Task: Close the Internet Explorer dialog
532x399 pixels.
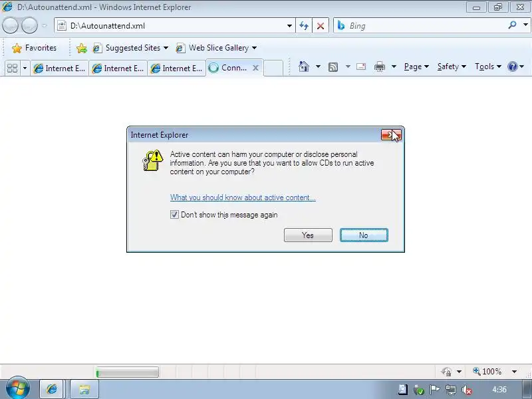Action: (391, 135)
